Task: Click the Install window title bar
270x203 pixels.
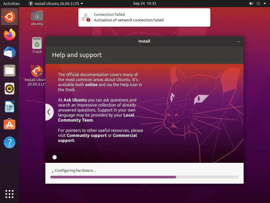Action: pos(144,41)
